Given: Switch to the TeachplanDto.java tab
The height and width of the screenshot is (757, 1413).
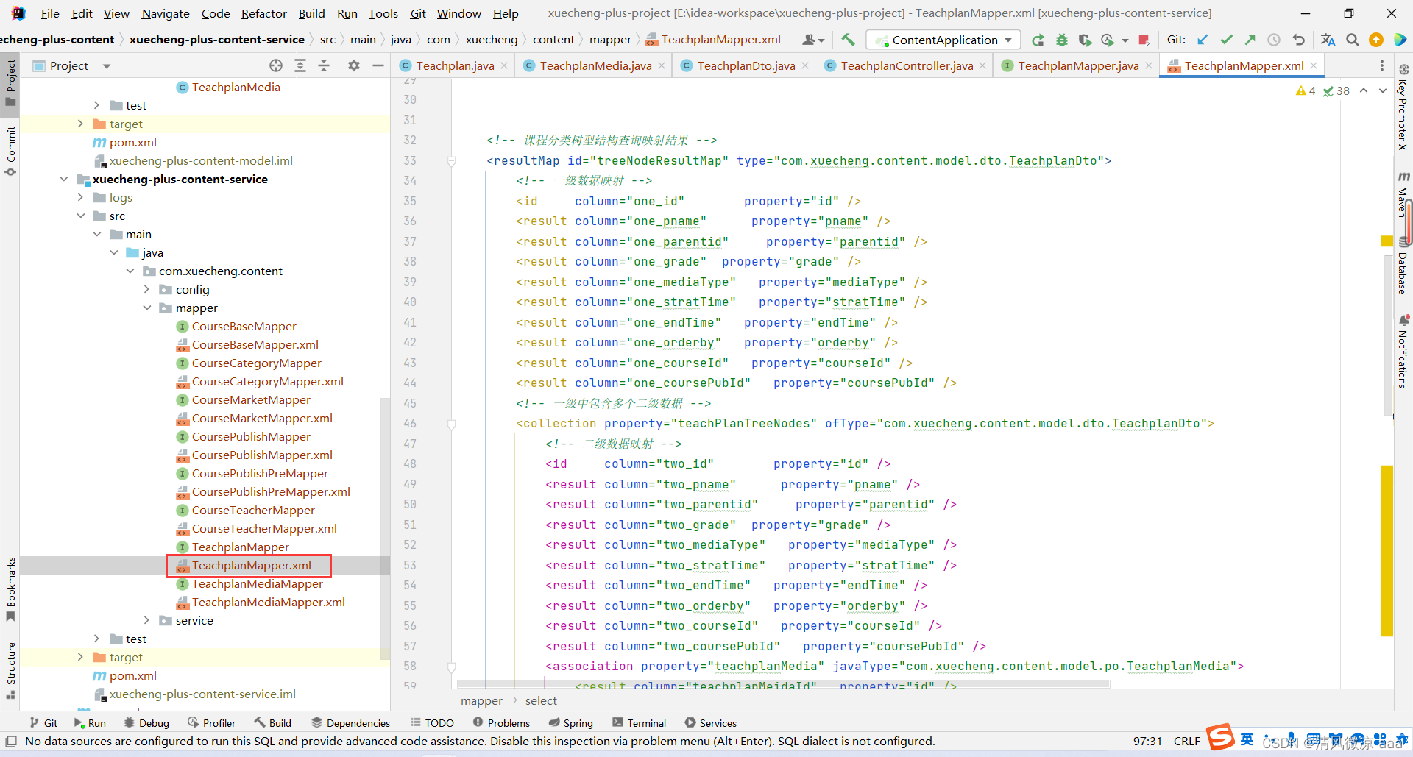Looking at the screenshot, I should click(x=746, y=65).
